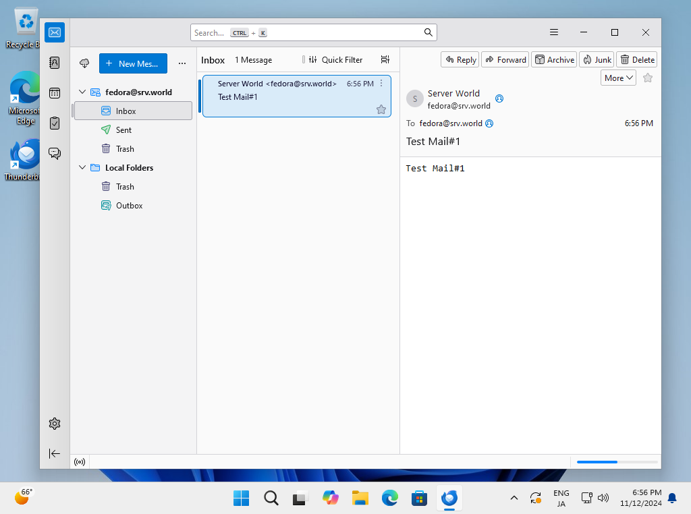Collapse the Local Folders tree

pos(82,167)
